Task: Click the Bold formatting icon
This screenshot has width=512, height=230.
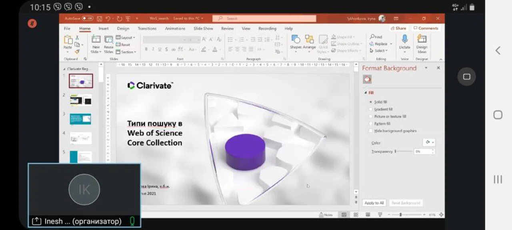Action: [146, 49]
